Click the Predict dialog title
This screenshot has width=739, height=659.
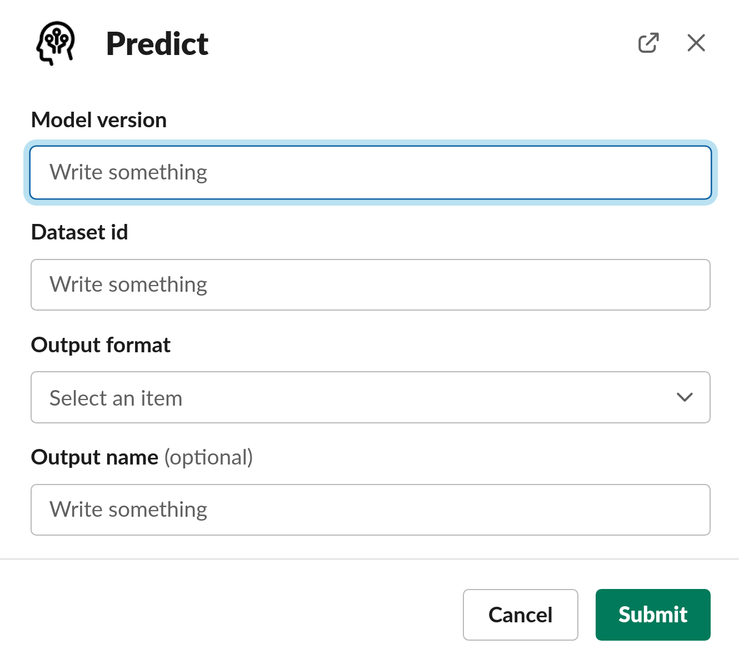(x=157, y=44)
